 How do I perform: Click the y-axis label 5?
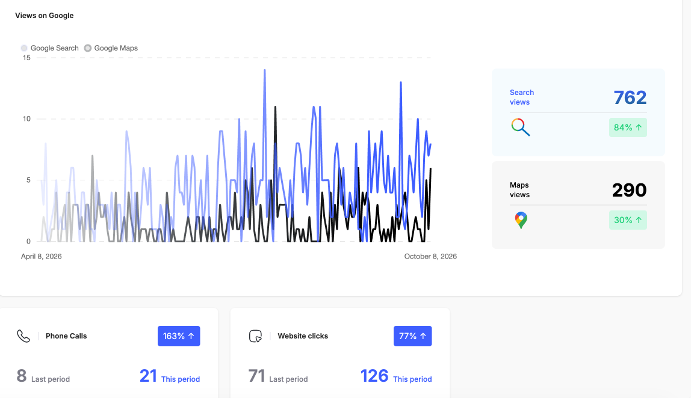(x=29, y=180)
